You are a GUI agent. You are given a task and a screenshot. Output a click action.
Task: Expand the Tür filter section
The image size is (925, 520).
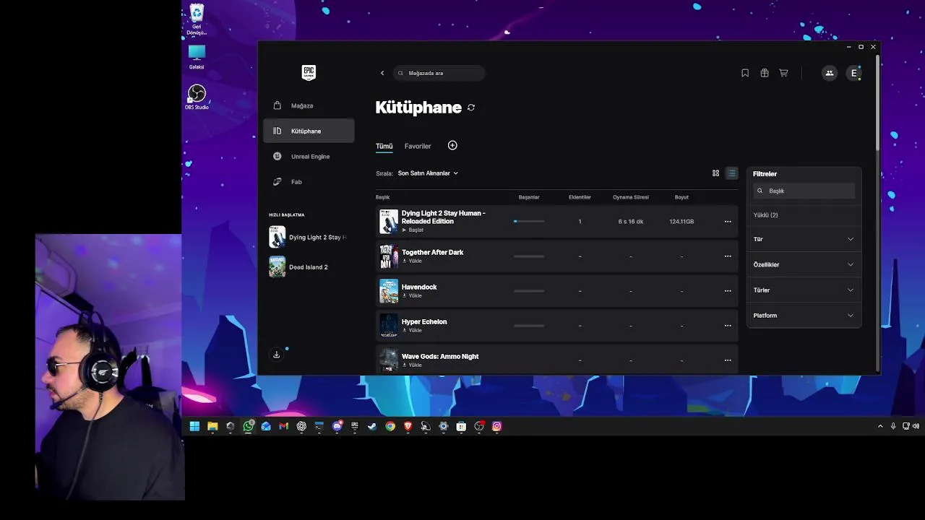click(x=804, y=239)
